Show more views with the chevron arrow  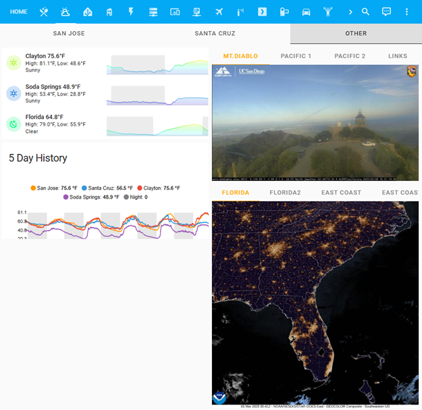tap(350, 12)
